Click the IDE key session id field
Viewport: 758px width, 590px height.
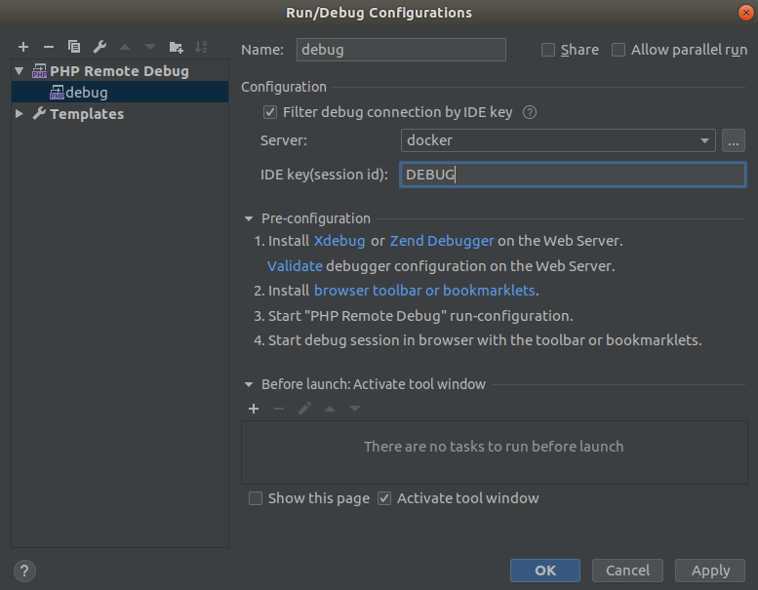(573, 175)
